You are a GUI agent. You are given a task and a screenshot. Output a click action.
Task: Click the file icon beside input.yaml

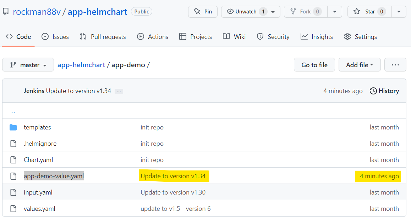(13, 192)
